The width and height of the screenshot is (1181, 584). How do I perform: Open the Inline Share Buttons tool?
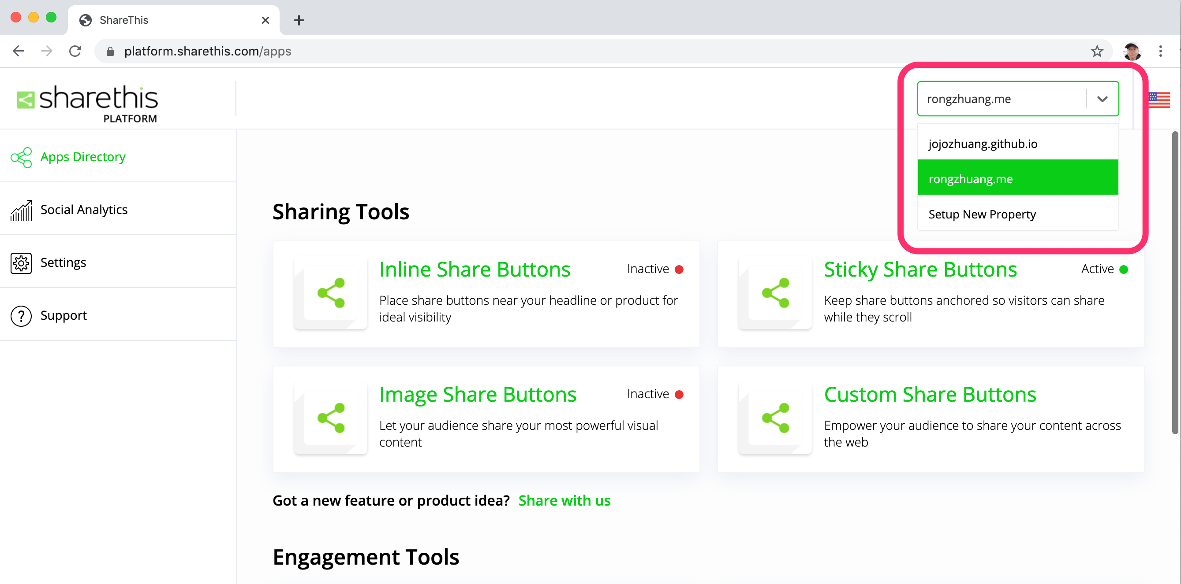(x=475, y=270)
